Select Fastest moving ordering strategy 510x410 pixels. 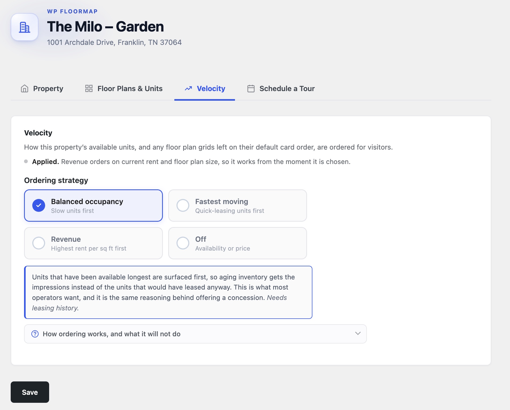(238, 205)
